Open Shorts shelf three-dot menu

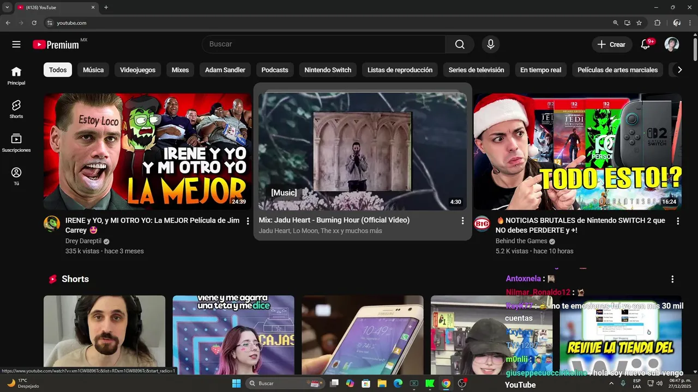(x=672, y=279)
